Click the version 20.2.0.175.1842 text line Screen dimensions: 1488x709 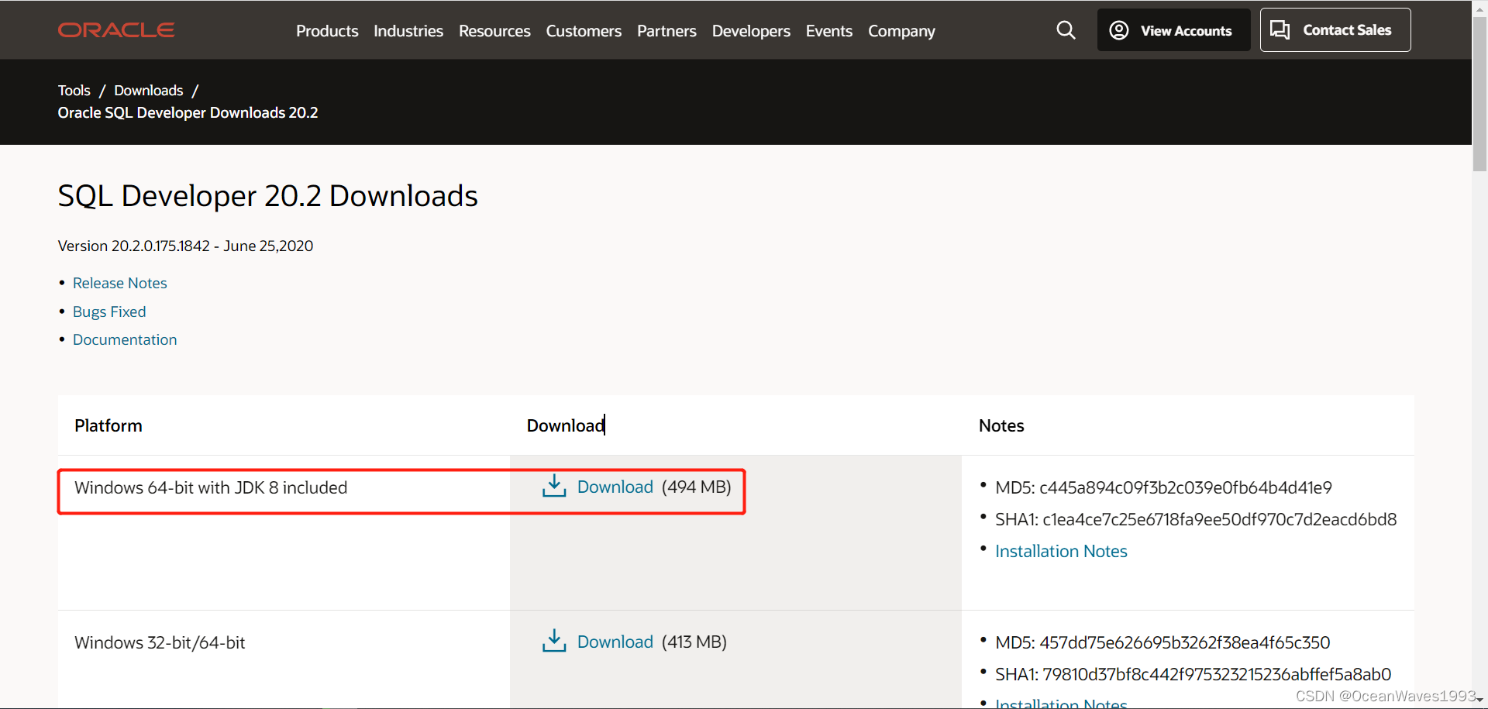(185, 246)
